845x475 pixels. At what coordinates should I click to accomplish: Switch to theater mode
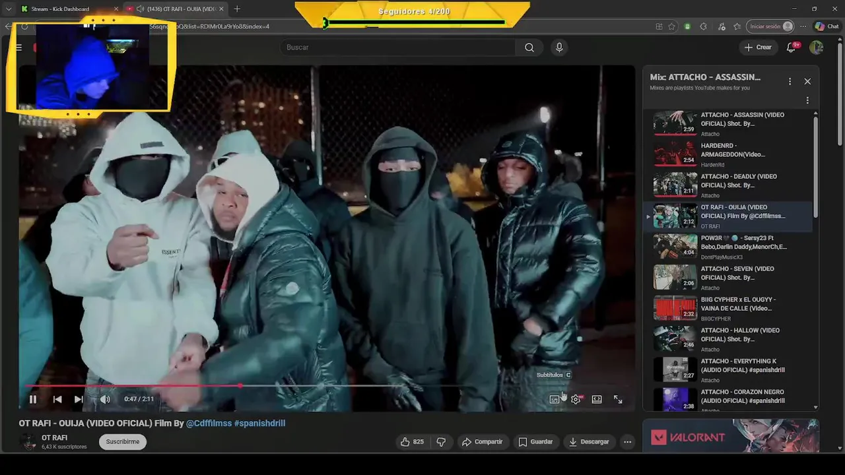597,399
